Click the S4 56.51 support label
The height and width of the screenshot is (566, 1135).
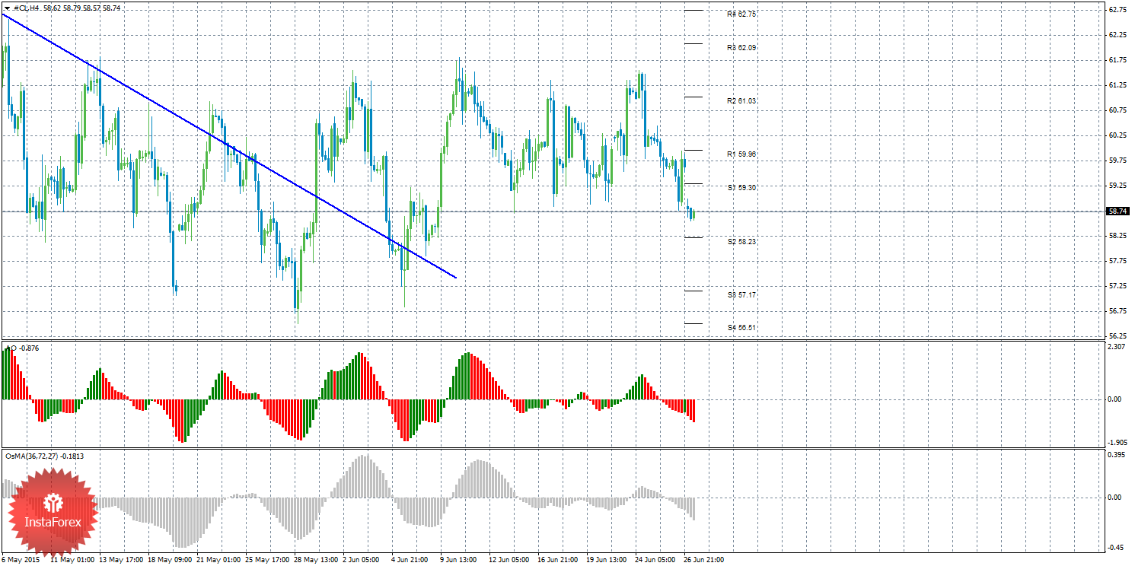(741, 327)
